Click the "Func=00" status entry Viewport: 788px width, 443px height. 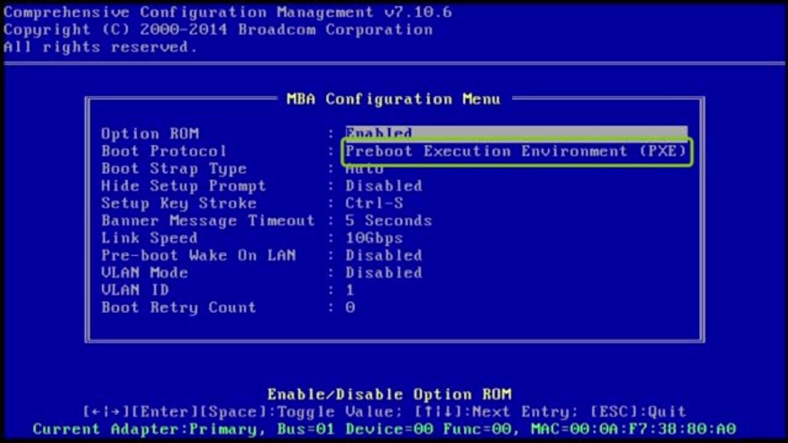click(476, 429)
